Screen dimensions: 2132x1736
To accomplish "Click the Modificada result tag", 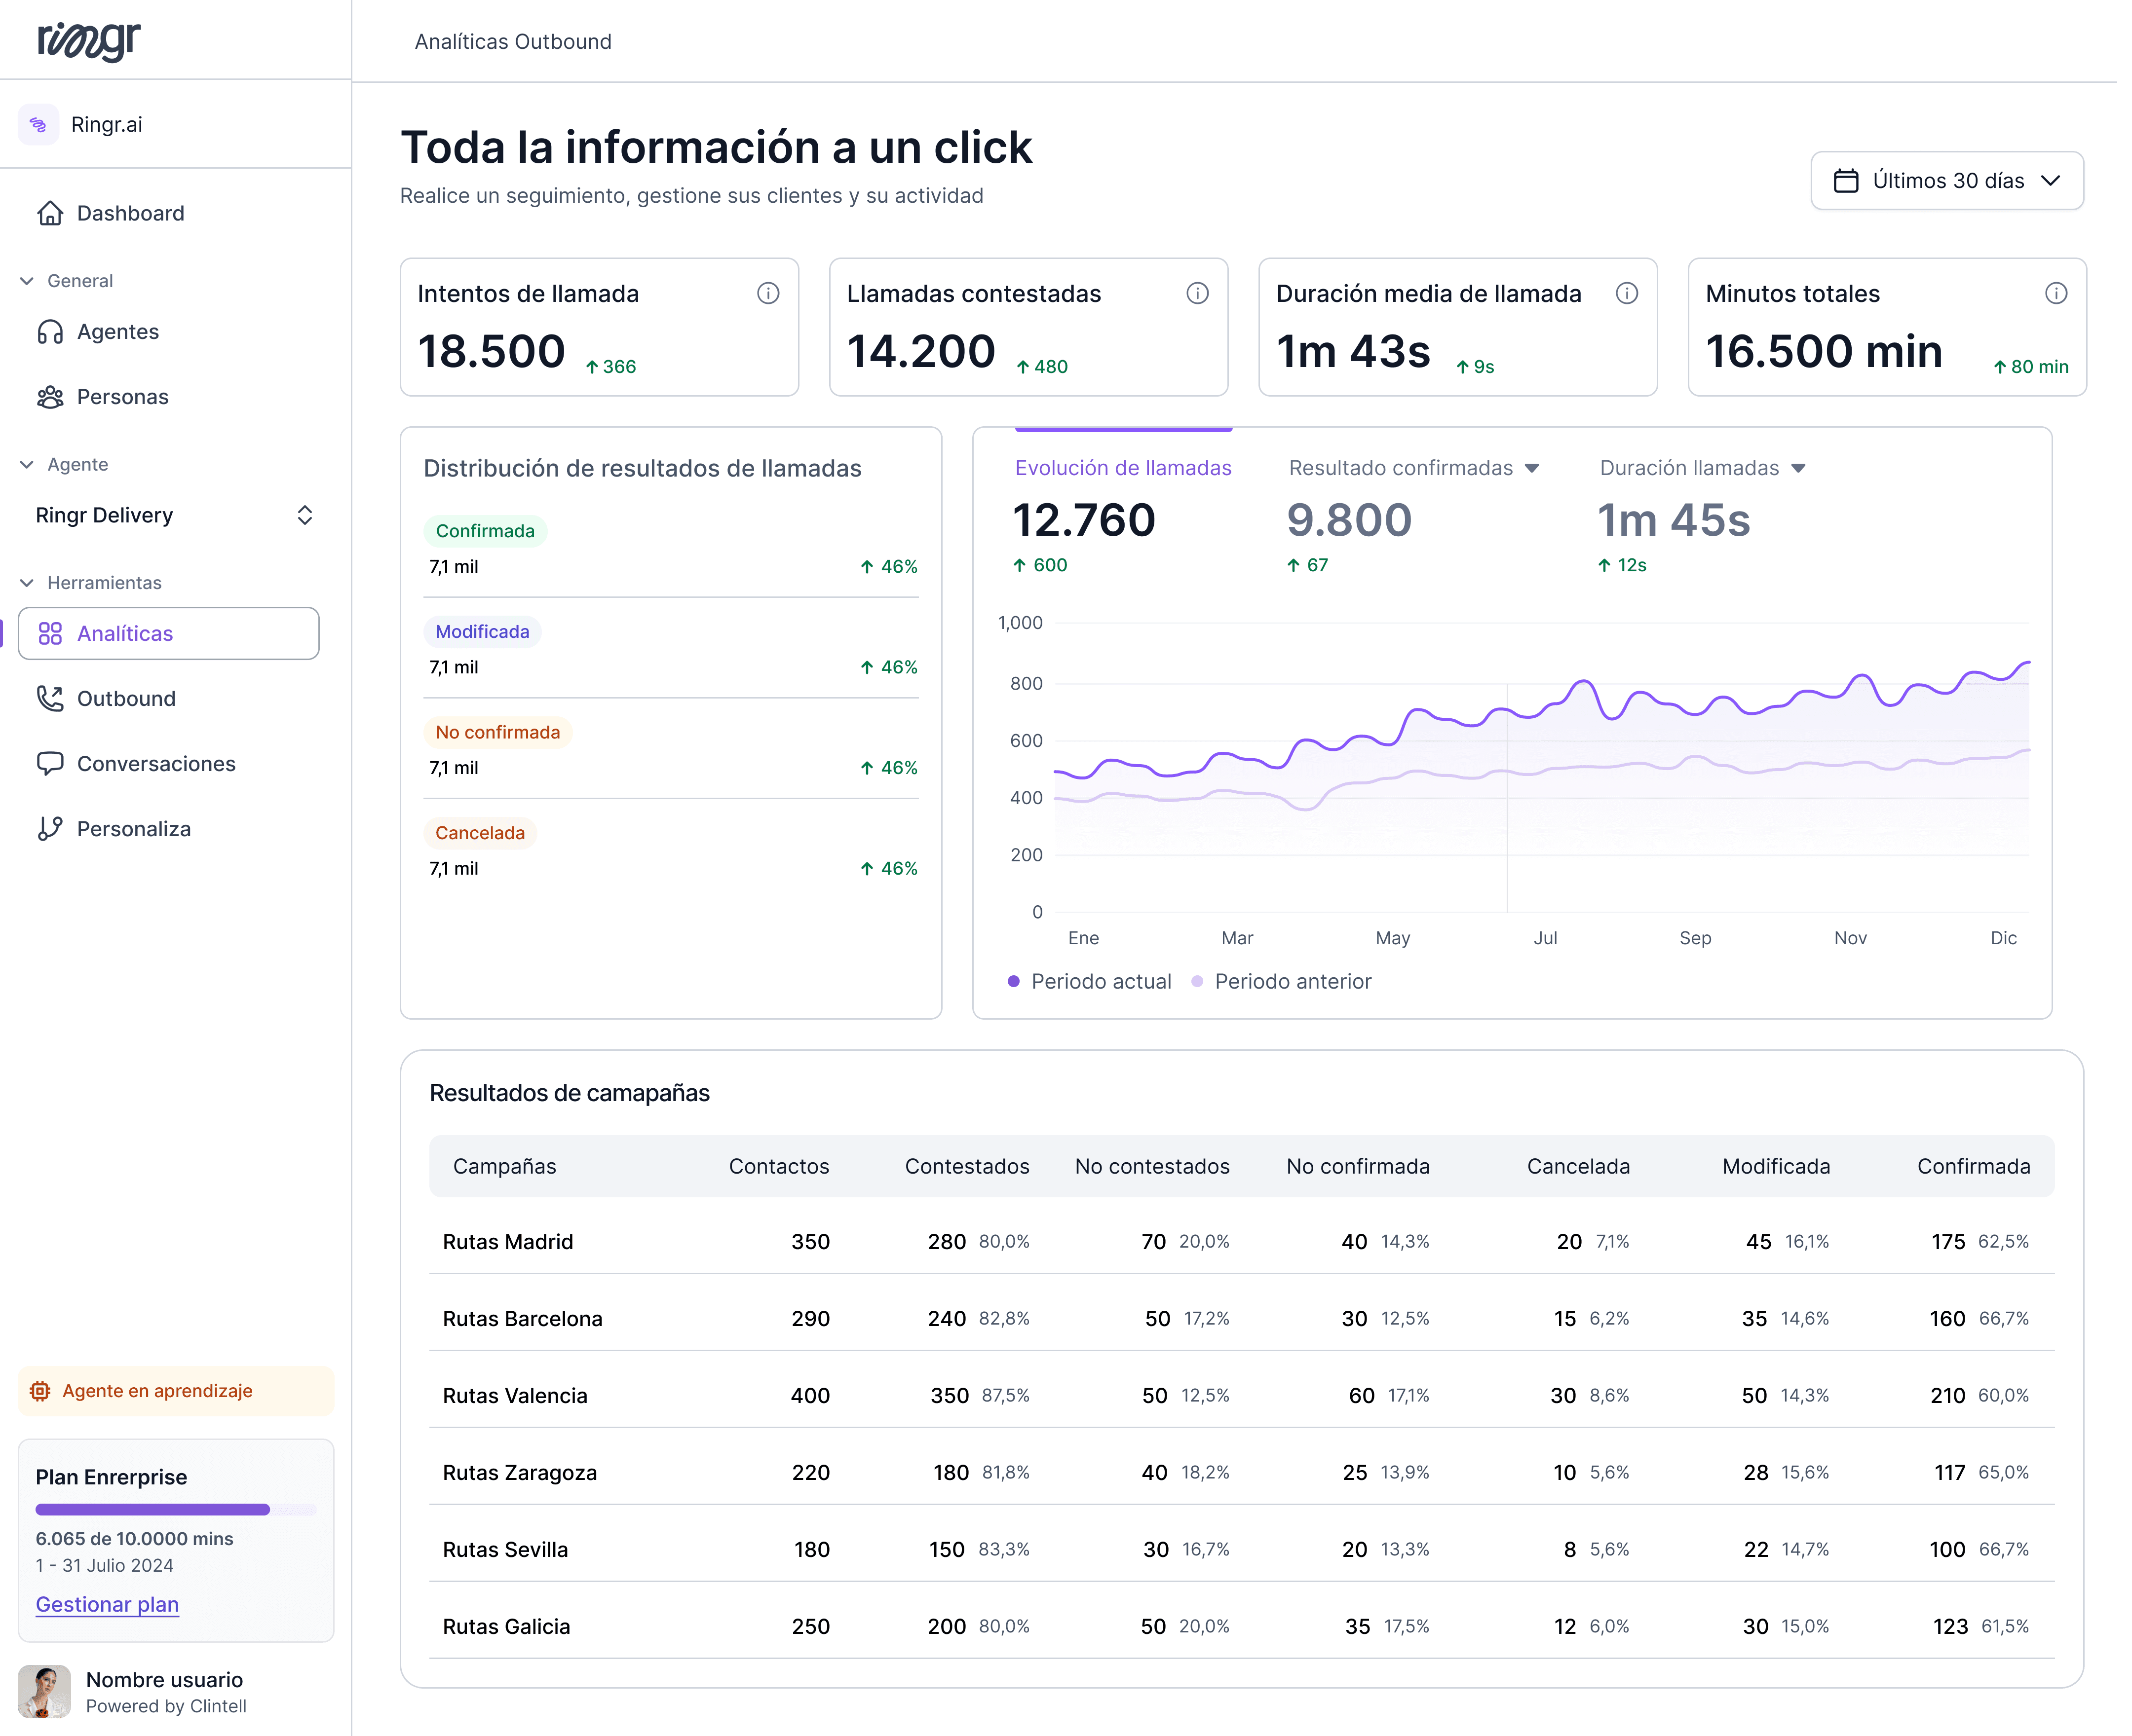I will (x=482, y=632).
